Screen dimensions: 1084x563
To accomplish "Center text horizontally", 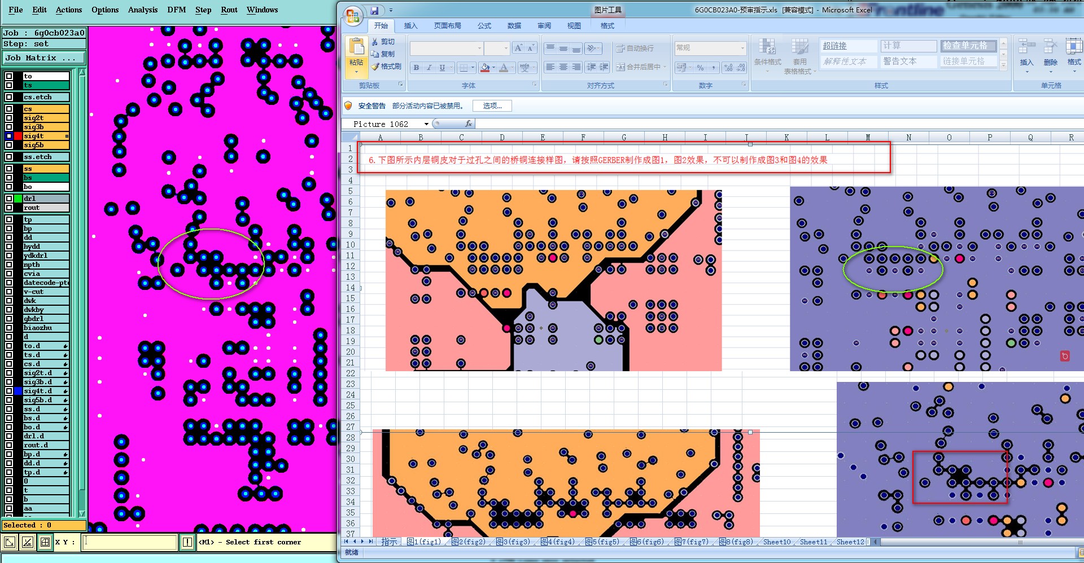I will (563, 67).
